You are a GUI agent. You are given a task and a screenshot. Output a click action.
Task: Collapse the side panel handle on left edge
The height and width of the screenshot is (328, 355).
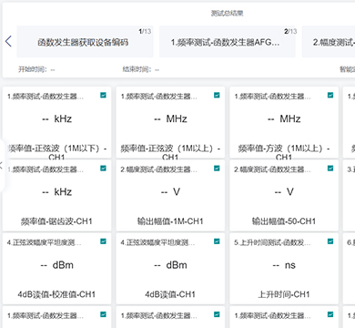2,166
